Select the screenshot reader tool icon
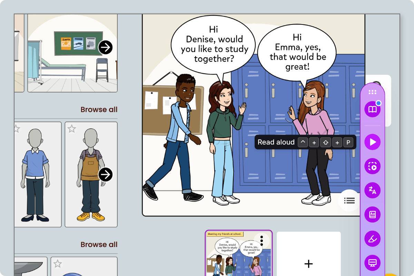Screen dimensions: 414x276 (372, 166)
